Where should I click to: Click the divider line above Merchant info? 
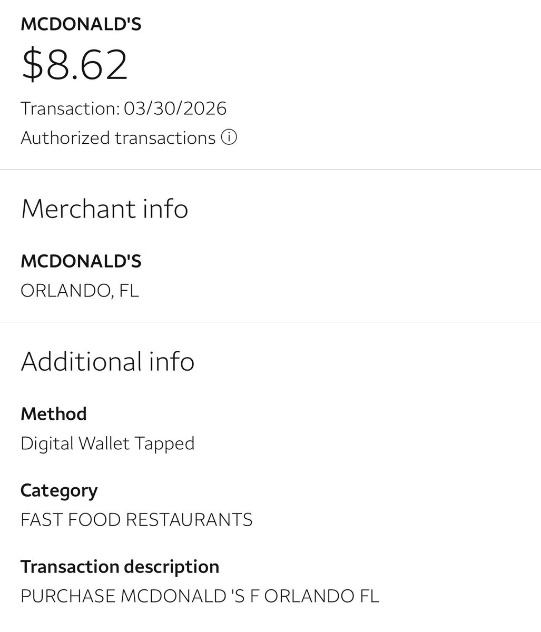270,170
